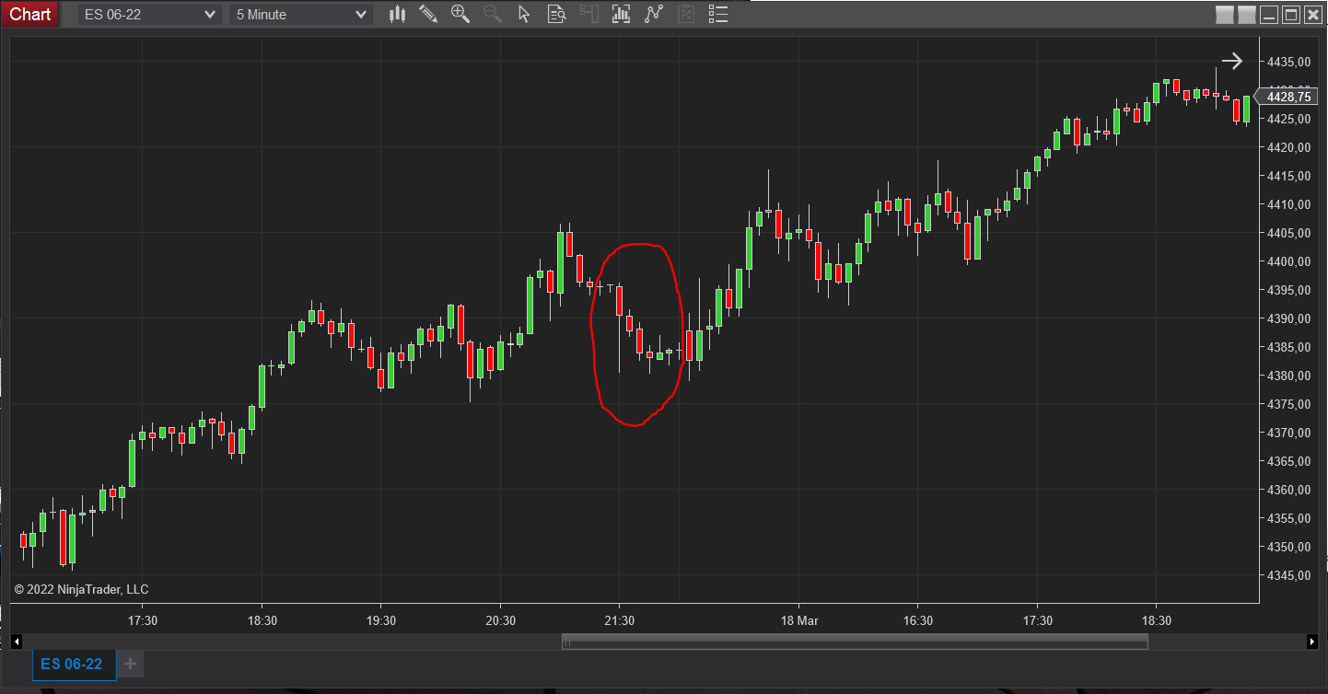Open the Indicators bar-chart icon

622,14
